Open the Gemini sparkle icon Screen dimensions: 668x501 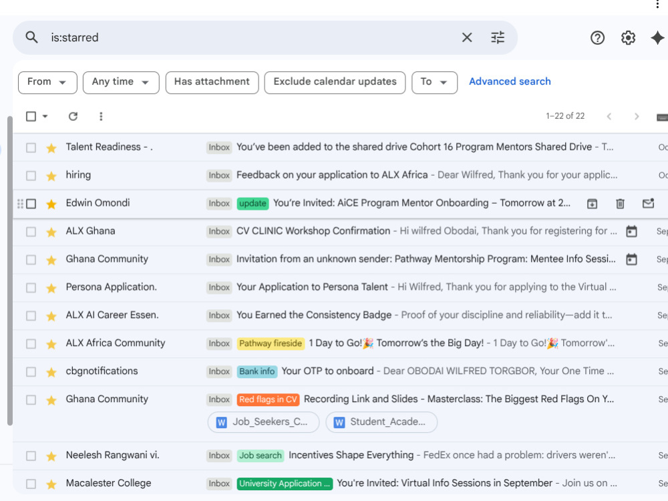657,38
